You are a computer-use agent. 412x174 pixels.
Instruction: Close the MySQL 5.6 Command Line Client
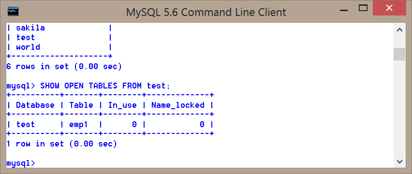click(x=389, y=8)
